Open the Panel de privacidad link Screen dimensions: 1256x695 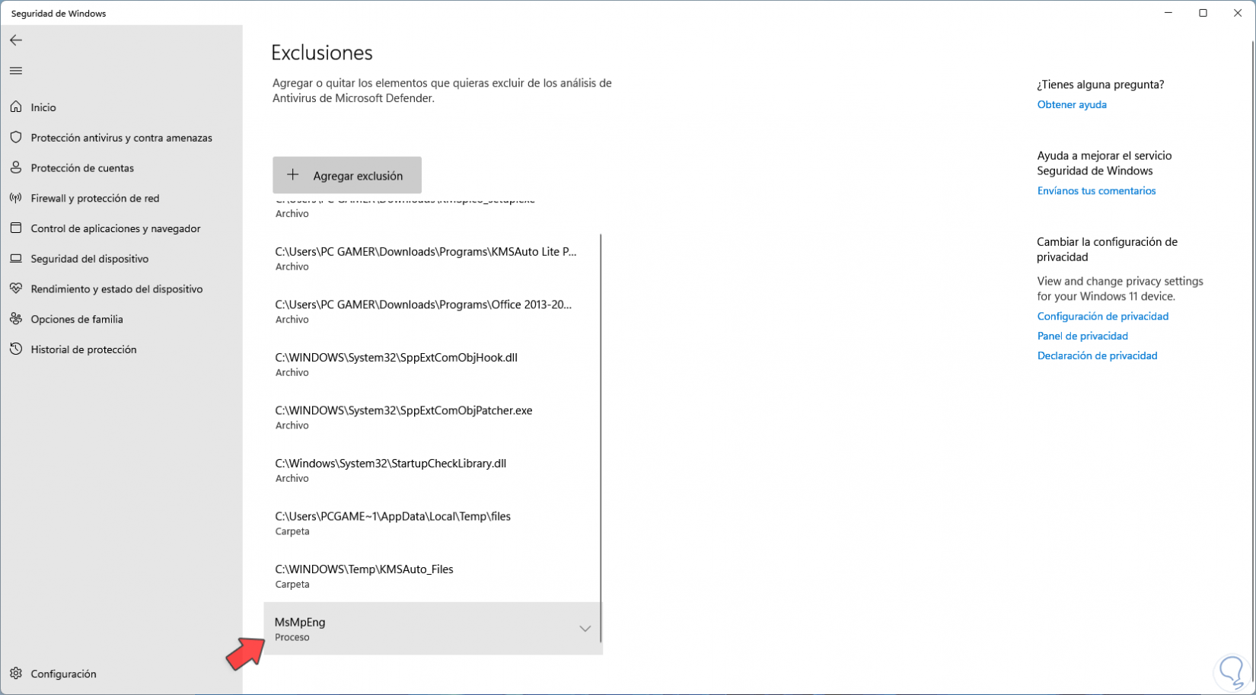tap(1082, 336)
